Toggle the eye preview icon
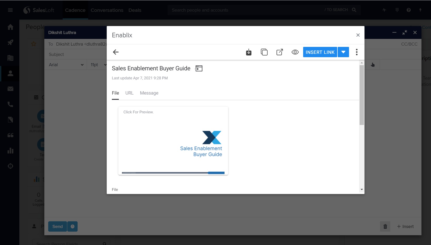This screenshot has width=431, height=245. pos(295,52)
